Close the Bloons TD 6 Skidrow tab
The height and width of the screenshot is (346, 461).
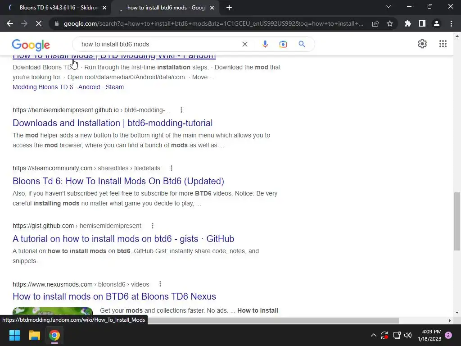(x=104, y=8)
